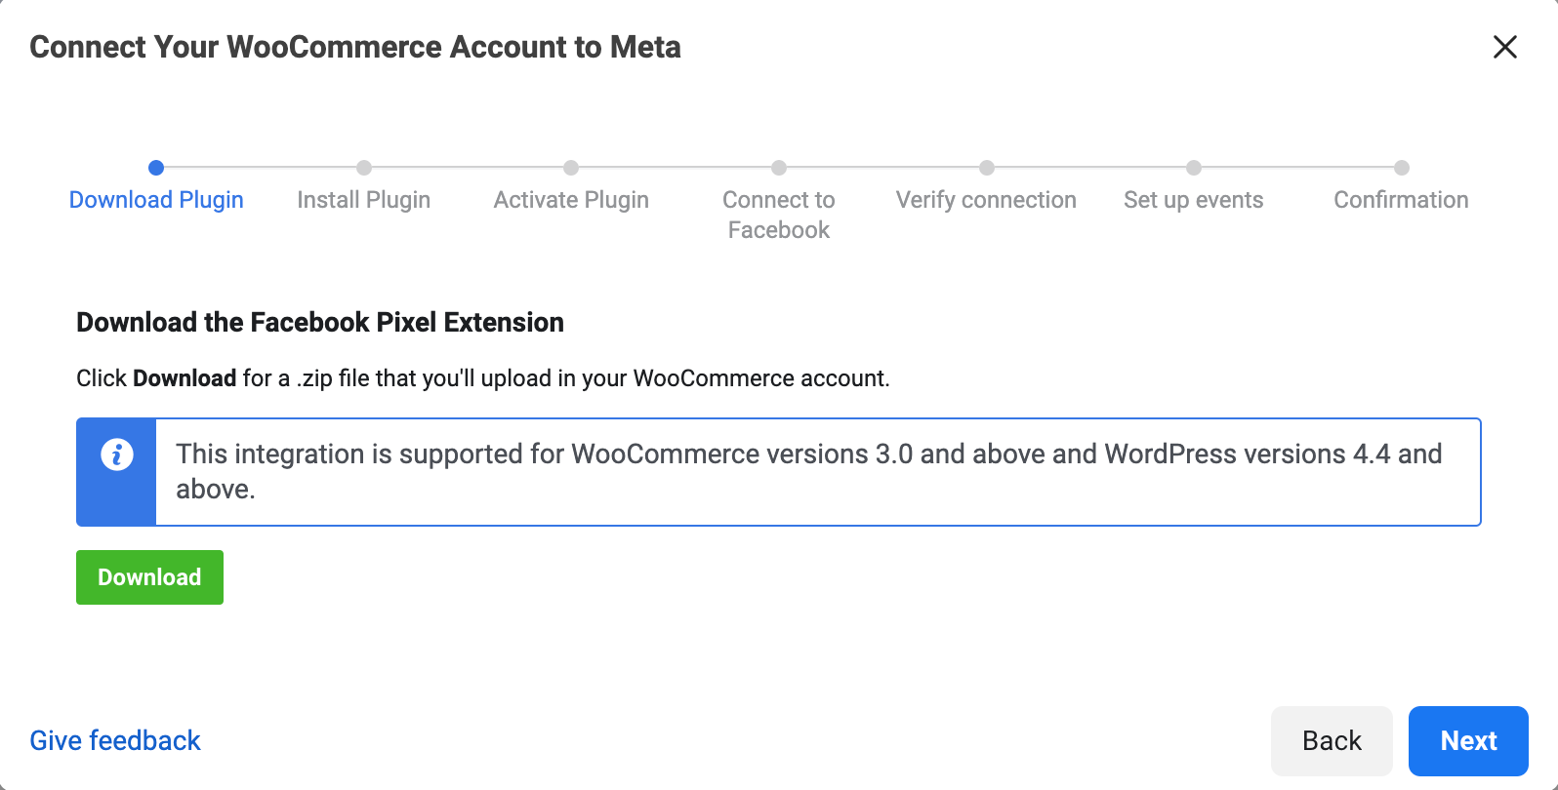Viewport: 1558px width, 790px height.
Task: Select the Confirmation step label
Action: [x=1401, y=200]
